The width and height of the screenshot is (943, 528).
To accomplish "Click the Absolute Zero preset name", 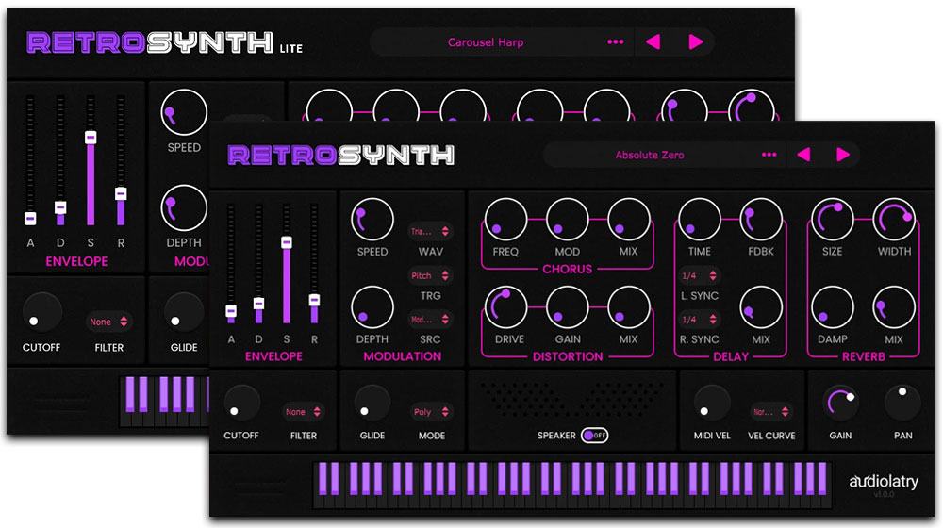I will pos(650,155).
